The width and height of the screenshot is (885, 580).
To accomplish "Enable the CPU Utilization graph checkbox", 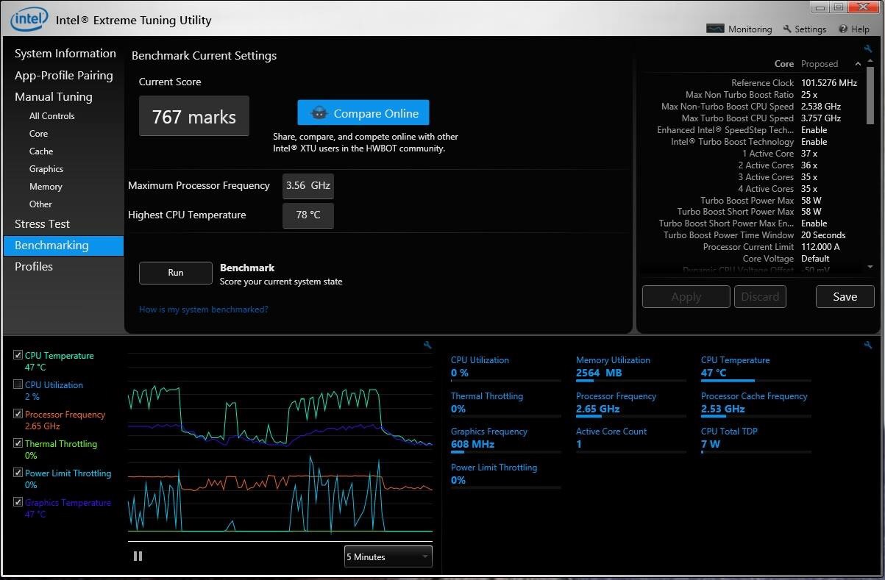I will (x=18, y=384).
